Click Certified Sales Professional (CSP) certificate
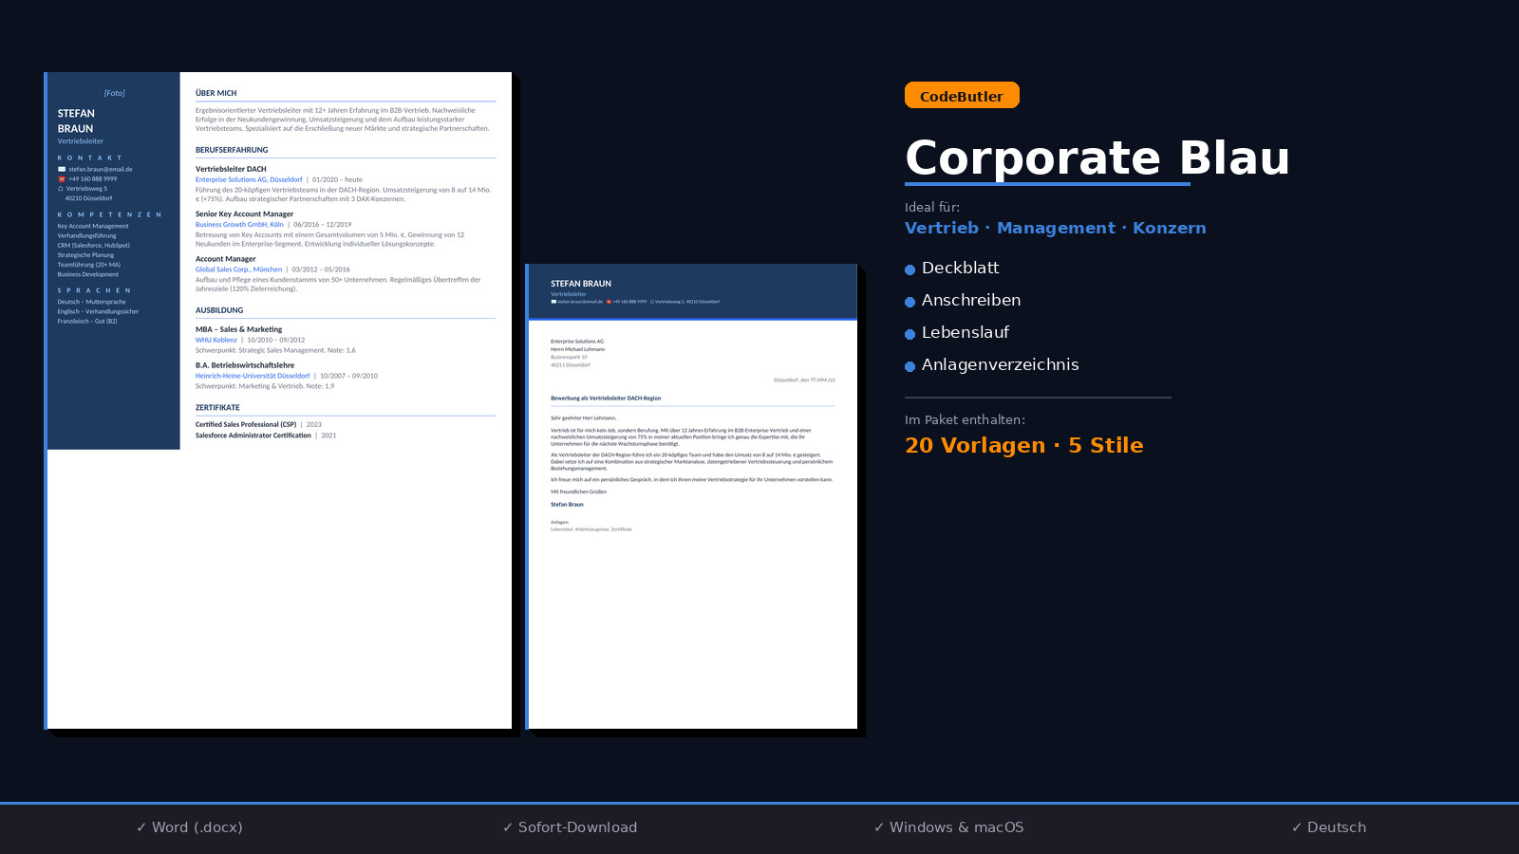The height and width of the screenshot is (854, 1519). point(246,424)
